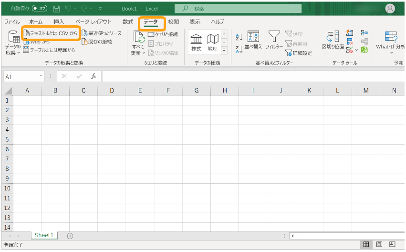Screen dimensions: 406x252
Task: Click 最近使ったソース
Action: (102, 33)
